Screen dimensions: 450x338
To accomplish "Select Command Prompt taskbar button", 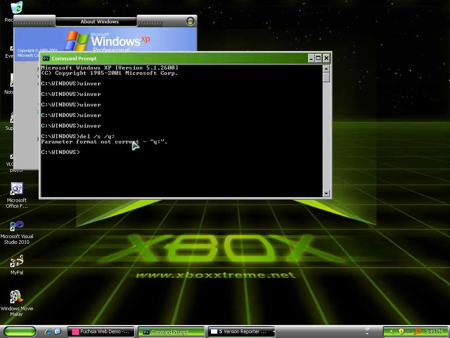I will pyautogui.click(x=171, y=332).
